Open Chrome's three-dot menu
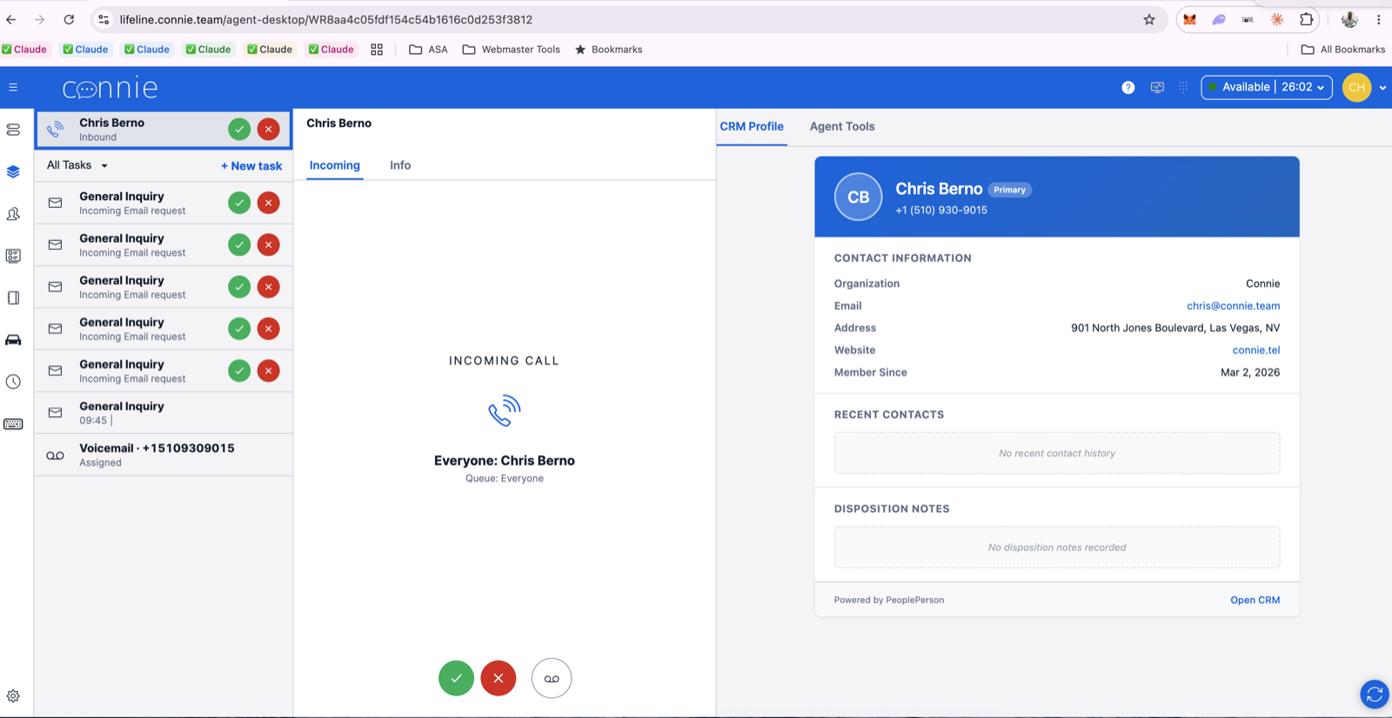This screenshot has height=718, width=1392. 1378,19
